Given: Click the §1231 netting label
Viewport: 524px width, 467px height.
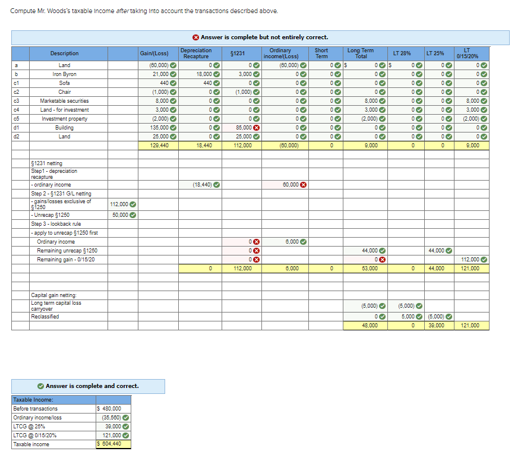Looking at the screenshot, I should coord(47,163).
